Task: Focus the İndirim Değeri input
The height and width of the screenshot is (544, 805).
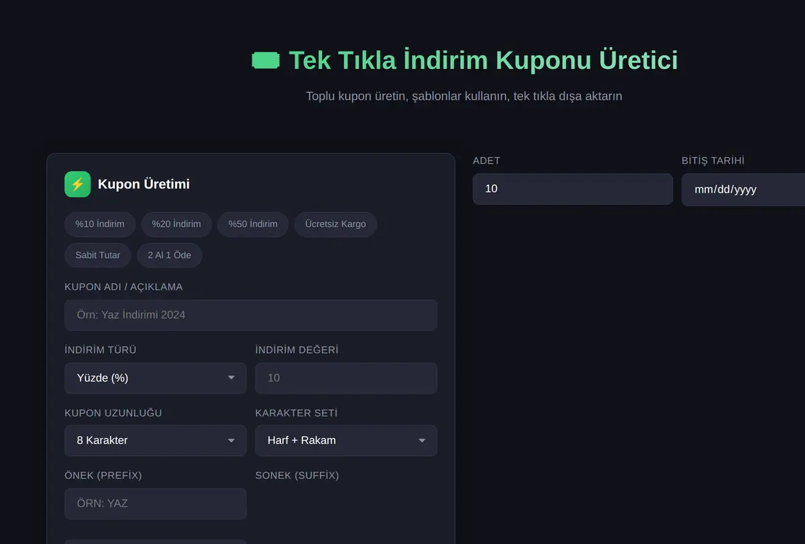Action: click(346, 378)
